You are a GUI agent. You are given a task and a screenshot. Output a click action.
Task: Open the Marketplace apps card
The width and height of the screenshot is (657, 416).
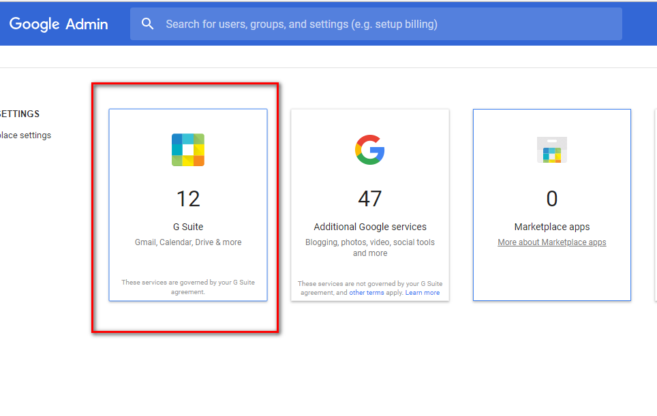pyautogui.click(x=552, y=205)
